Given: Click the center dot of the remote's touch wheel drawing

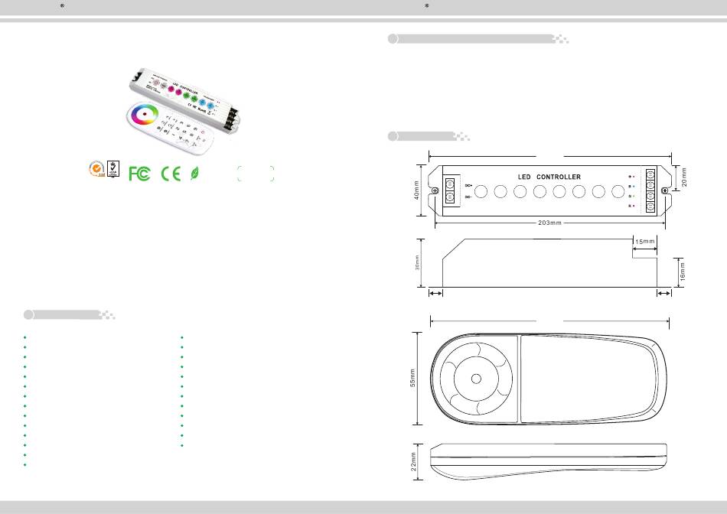Looking at the screenshot, I should [x=476, y=379].
